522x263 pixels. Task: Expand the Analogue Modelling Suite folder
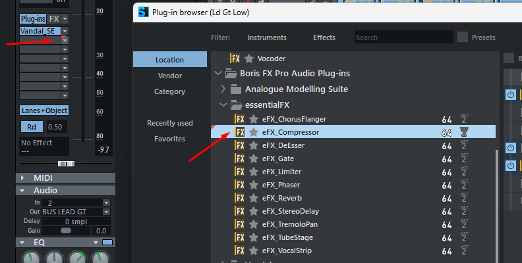pos(223,89)
